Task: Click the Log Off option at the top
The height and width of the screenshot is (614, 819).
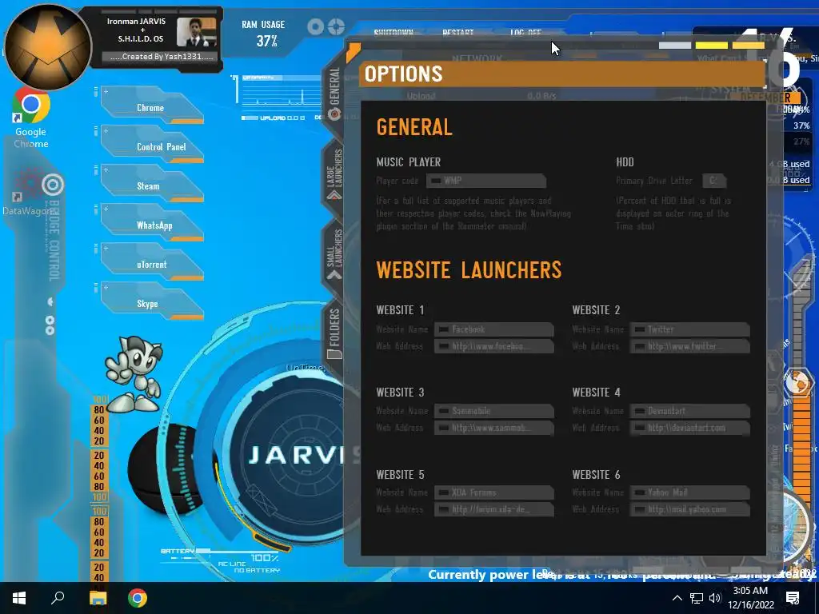Action: tap(525, 32)
